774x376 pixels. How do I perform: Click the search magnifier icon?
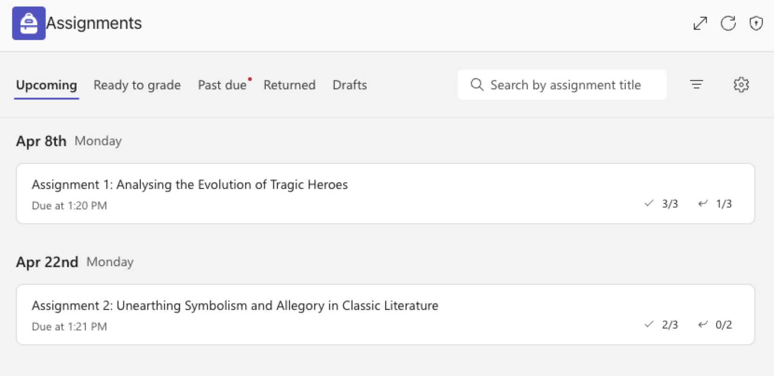[x=477, y=85]
